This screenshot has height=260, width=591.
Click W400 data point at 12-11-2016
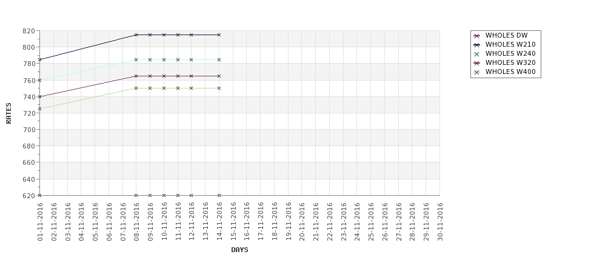(191, 88)
